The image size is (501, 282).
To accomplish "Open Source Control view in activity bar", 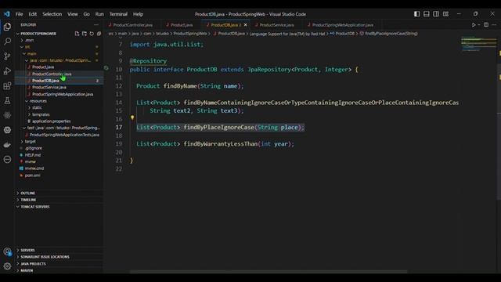I will (7, 56).
